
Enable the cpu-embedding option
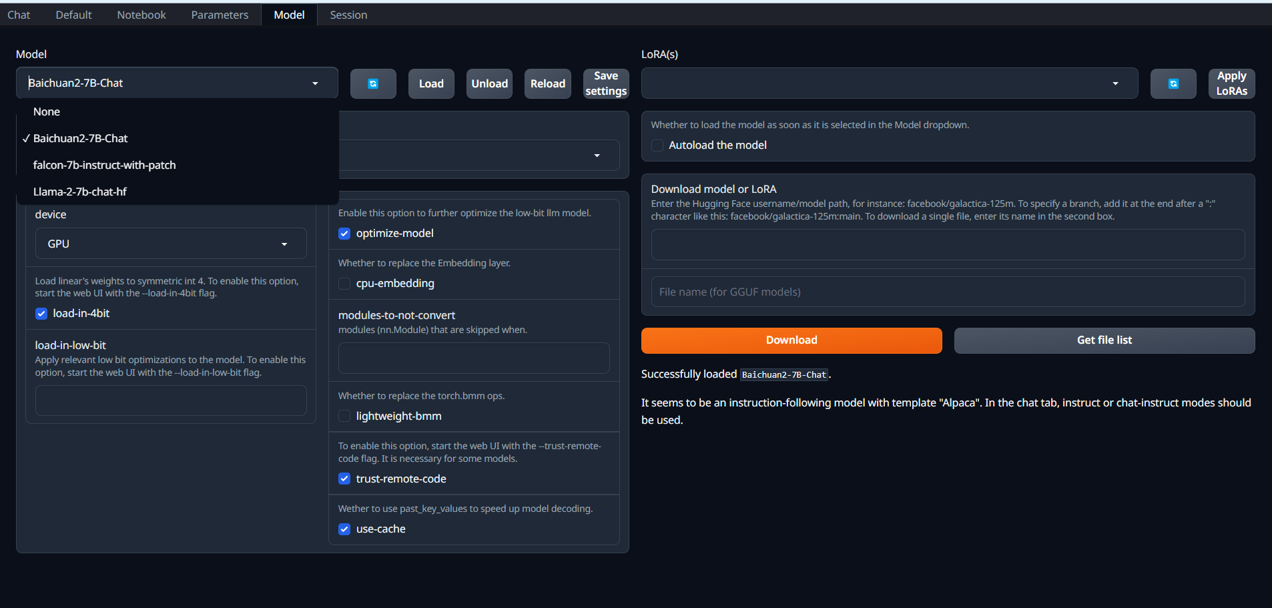pos(344,284)
